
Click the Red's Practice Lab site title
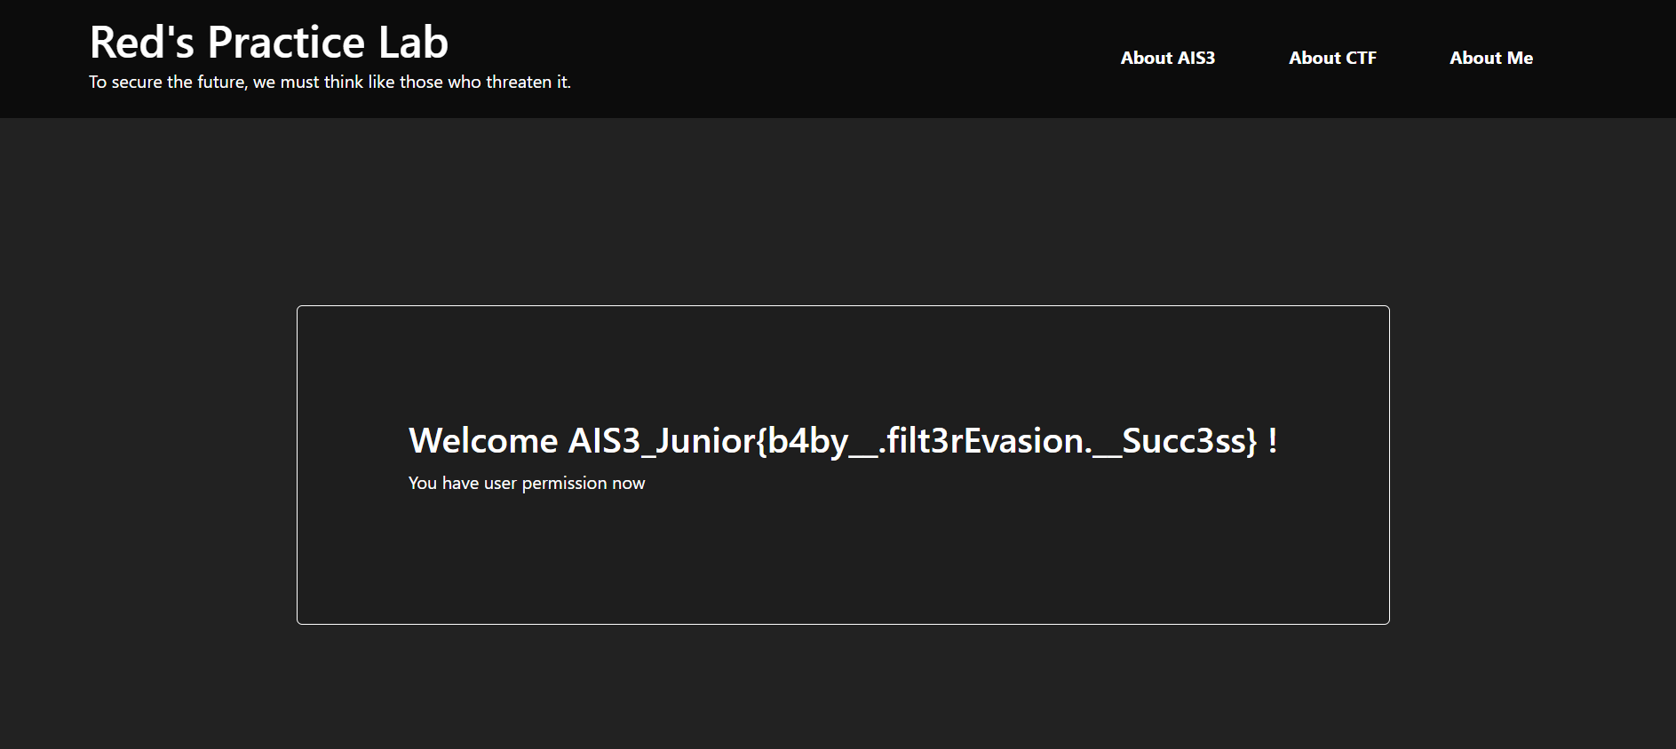tap(268, 42)
